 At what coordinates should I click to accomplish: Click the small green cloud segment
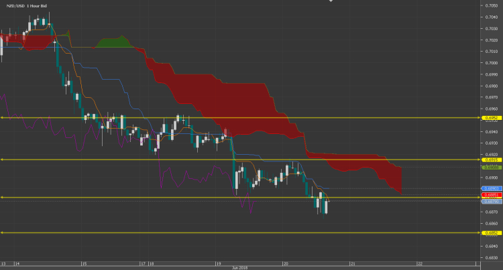[114, 42]
